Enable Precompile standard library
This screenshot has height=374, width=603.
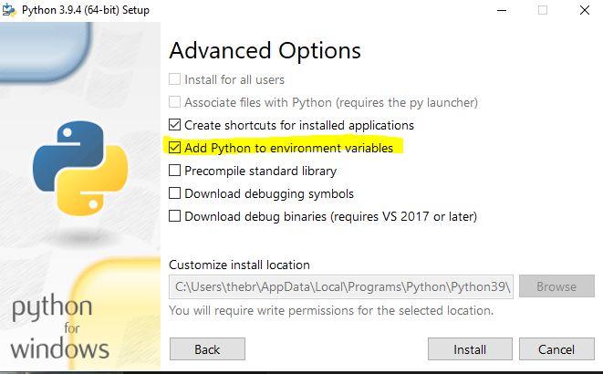click(174, 170)
